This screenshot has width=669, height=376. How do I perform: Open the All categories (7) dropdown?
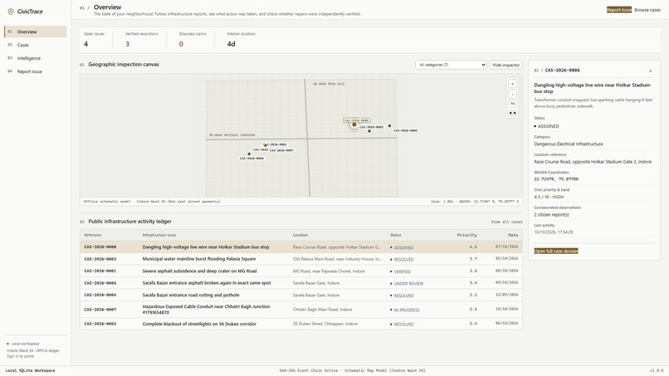[451, 65]
